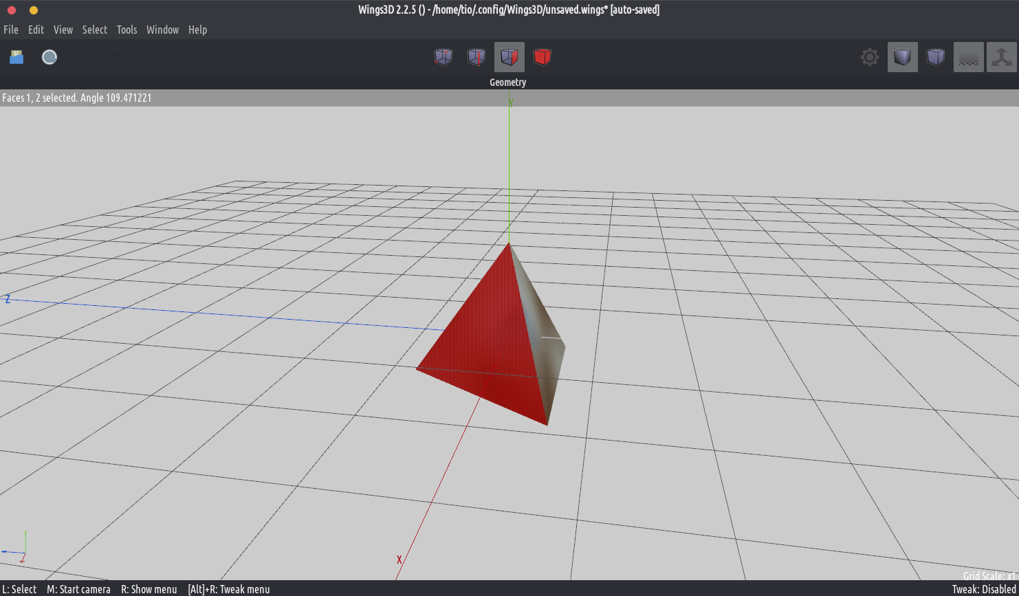Click the blue Z axis label
The width and height of the screenshot is (1019, 596).
(8, 299)
